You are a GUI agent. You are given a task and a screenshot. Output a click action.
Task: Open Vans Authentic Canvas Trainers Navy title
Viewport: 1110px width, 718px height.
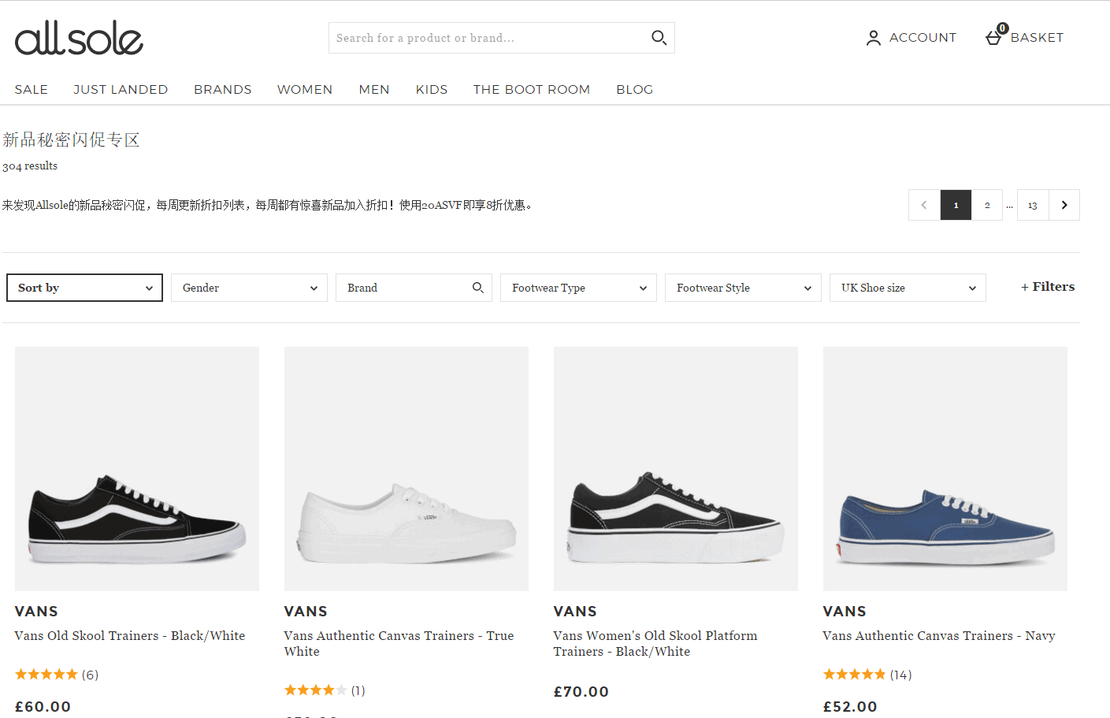tap(939, 636)
